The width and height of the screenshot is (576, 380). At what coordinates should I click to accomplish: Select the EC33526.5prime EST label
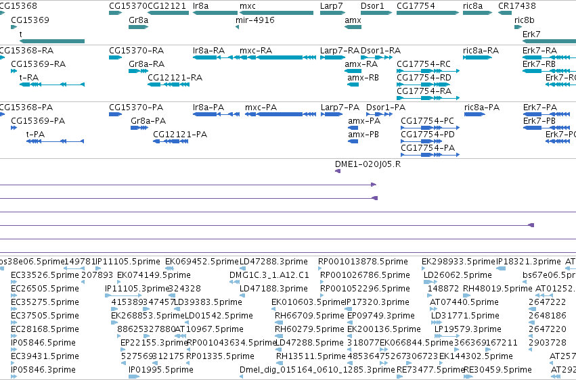click(x=45, y=275)
